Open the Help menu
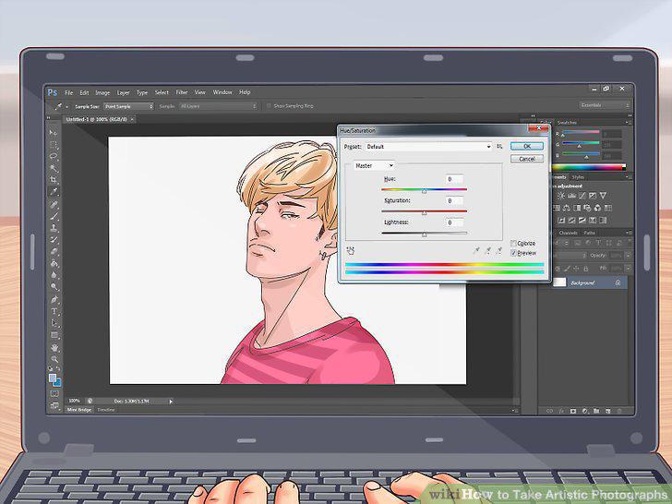672x504 pixels. (245, 92)
